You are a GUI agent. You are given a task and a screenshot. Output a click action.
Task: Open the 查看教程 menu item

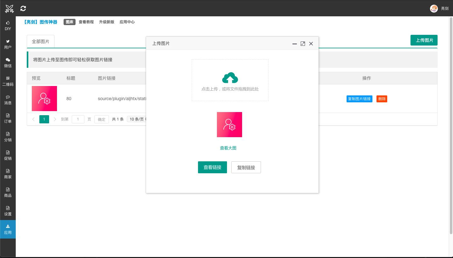86,22
